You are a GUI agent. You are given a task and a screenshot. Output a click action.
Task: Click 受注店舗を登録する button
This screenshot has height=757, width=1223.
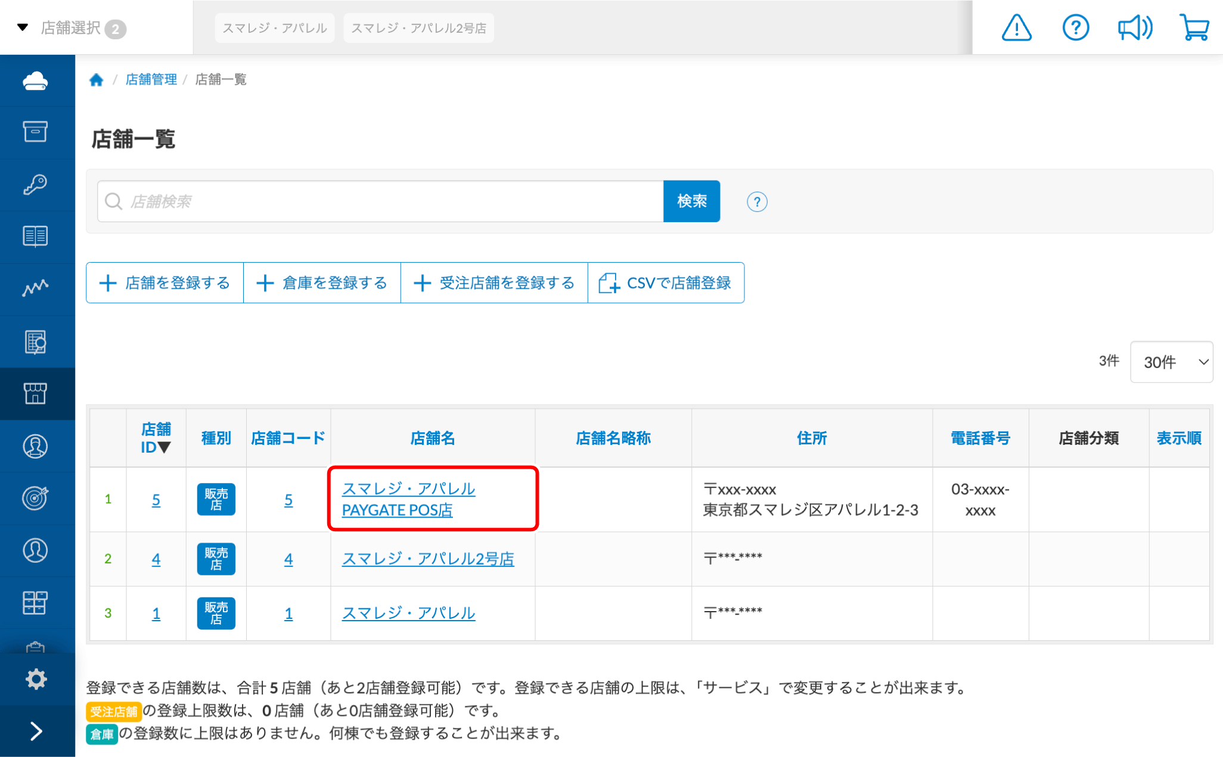(494, 283)
